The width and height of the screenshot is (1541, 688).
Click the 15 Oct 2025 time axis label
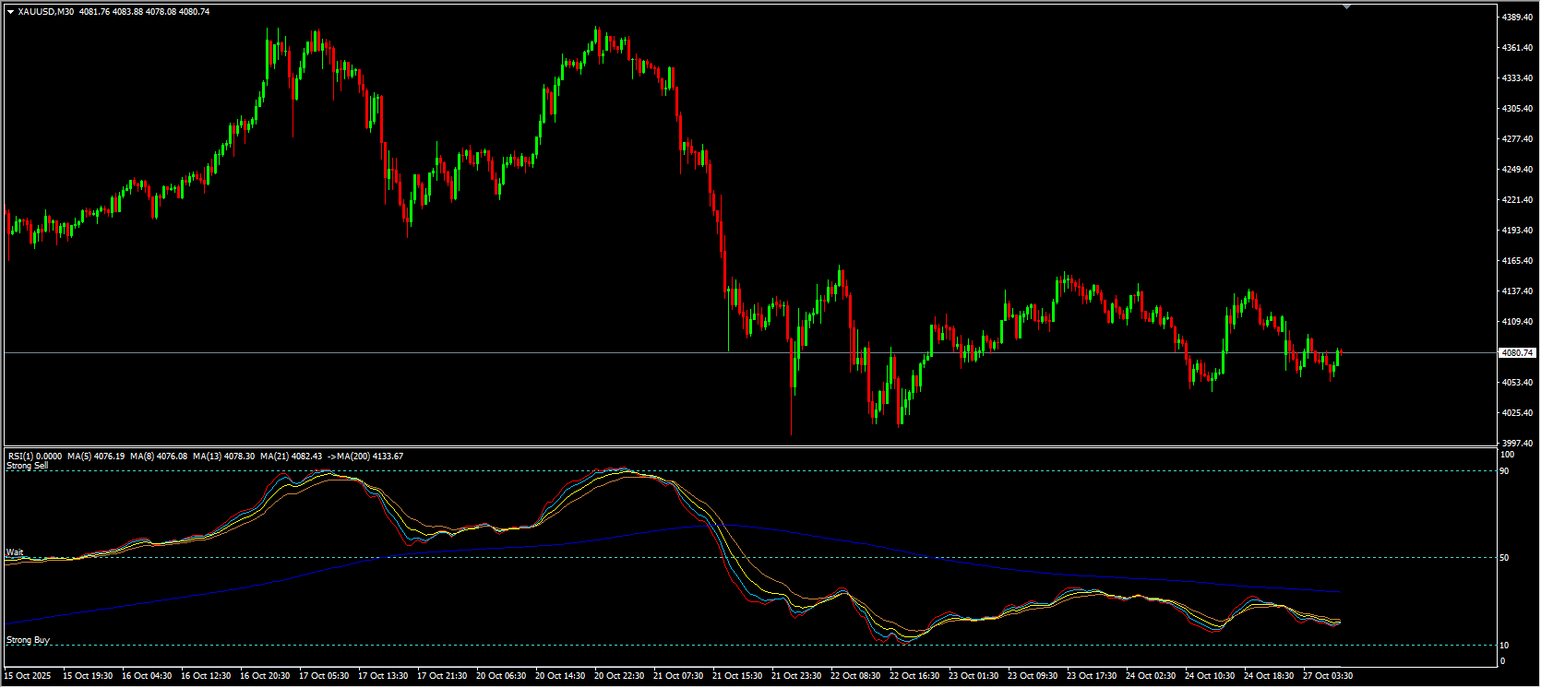[29, 676]
